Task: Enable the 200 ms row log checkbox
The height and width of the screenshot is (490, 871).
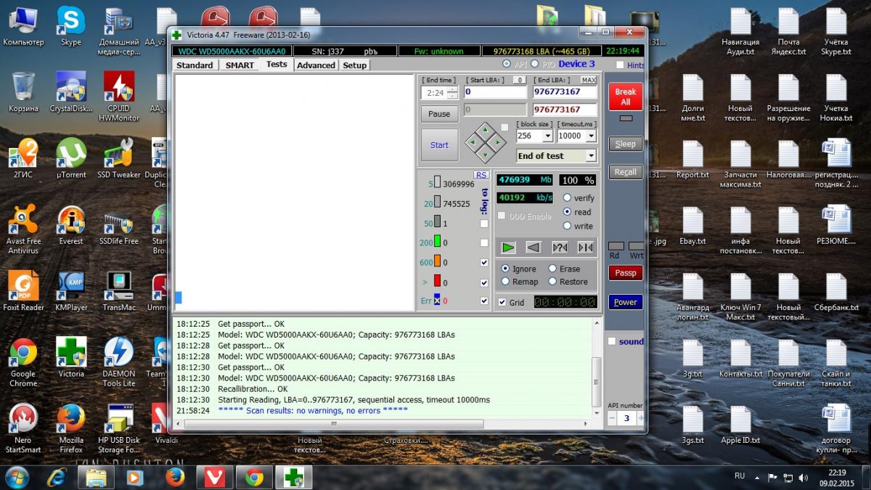Action: pos(484,243)
